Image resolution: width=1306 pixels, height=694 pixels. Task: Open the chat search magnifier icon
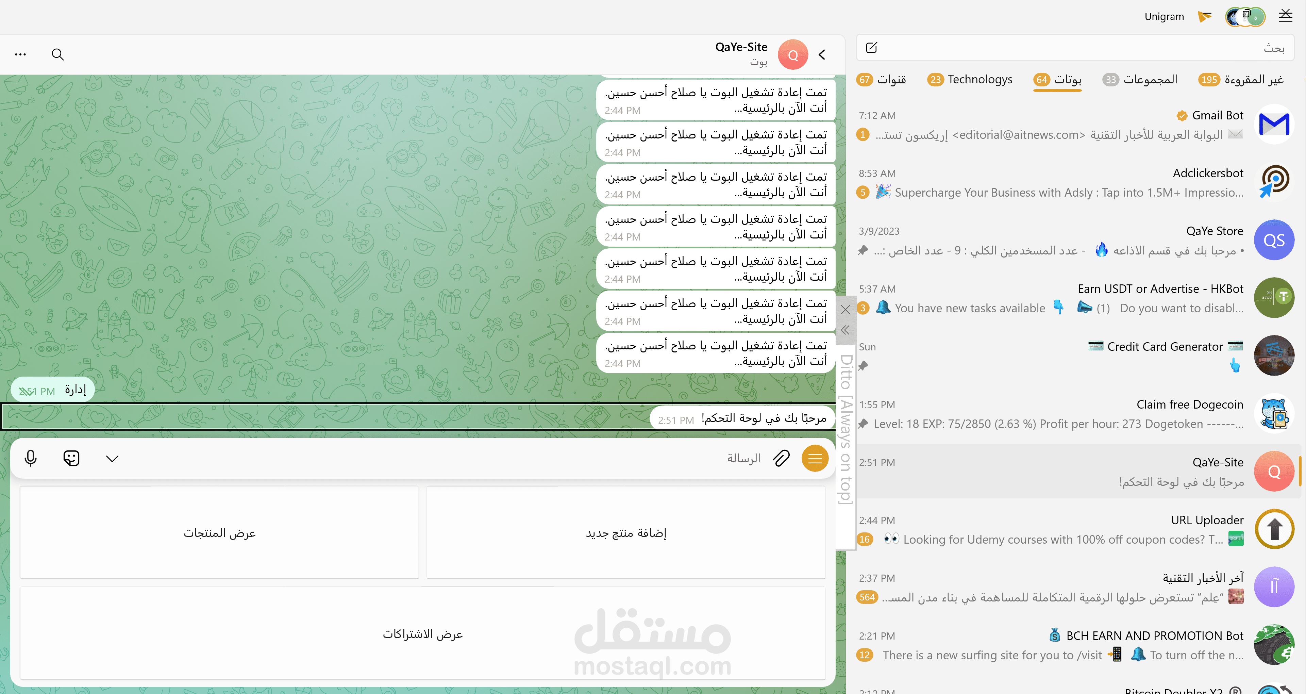coord(58,54)
